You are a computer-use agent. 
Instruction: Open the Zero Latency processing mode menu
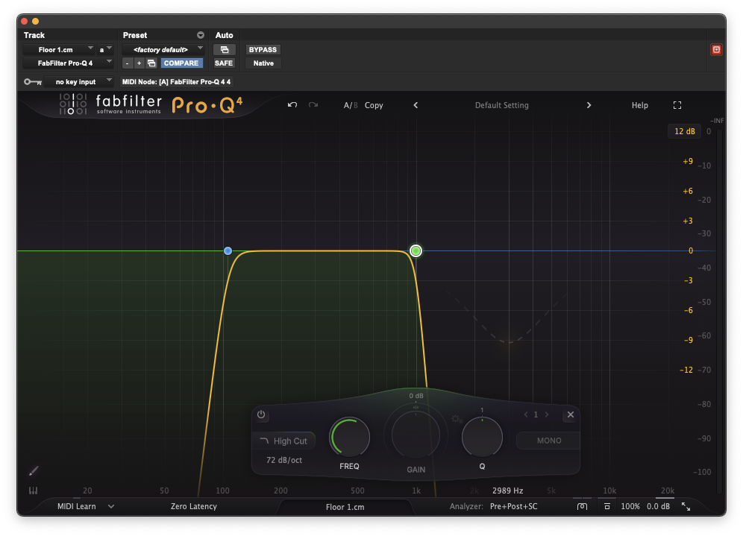point(194,506)
